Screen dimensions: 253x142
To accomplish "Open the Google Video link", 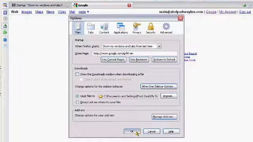I will click(62, 12).
